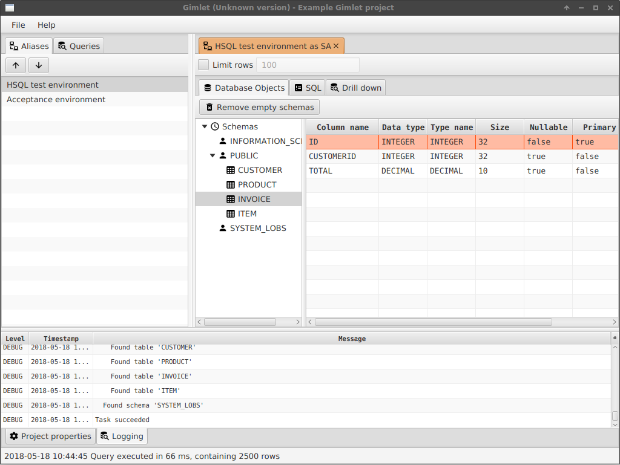Click the table icon for INVOICE
Viewport: 620px width, 465px height.
[x=231, y=200]
